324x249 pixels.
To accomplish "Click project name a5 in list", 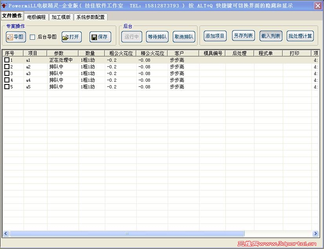I will pyautogui.click(x=28, y=87).
